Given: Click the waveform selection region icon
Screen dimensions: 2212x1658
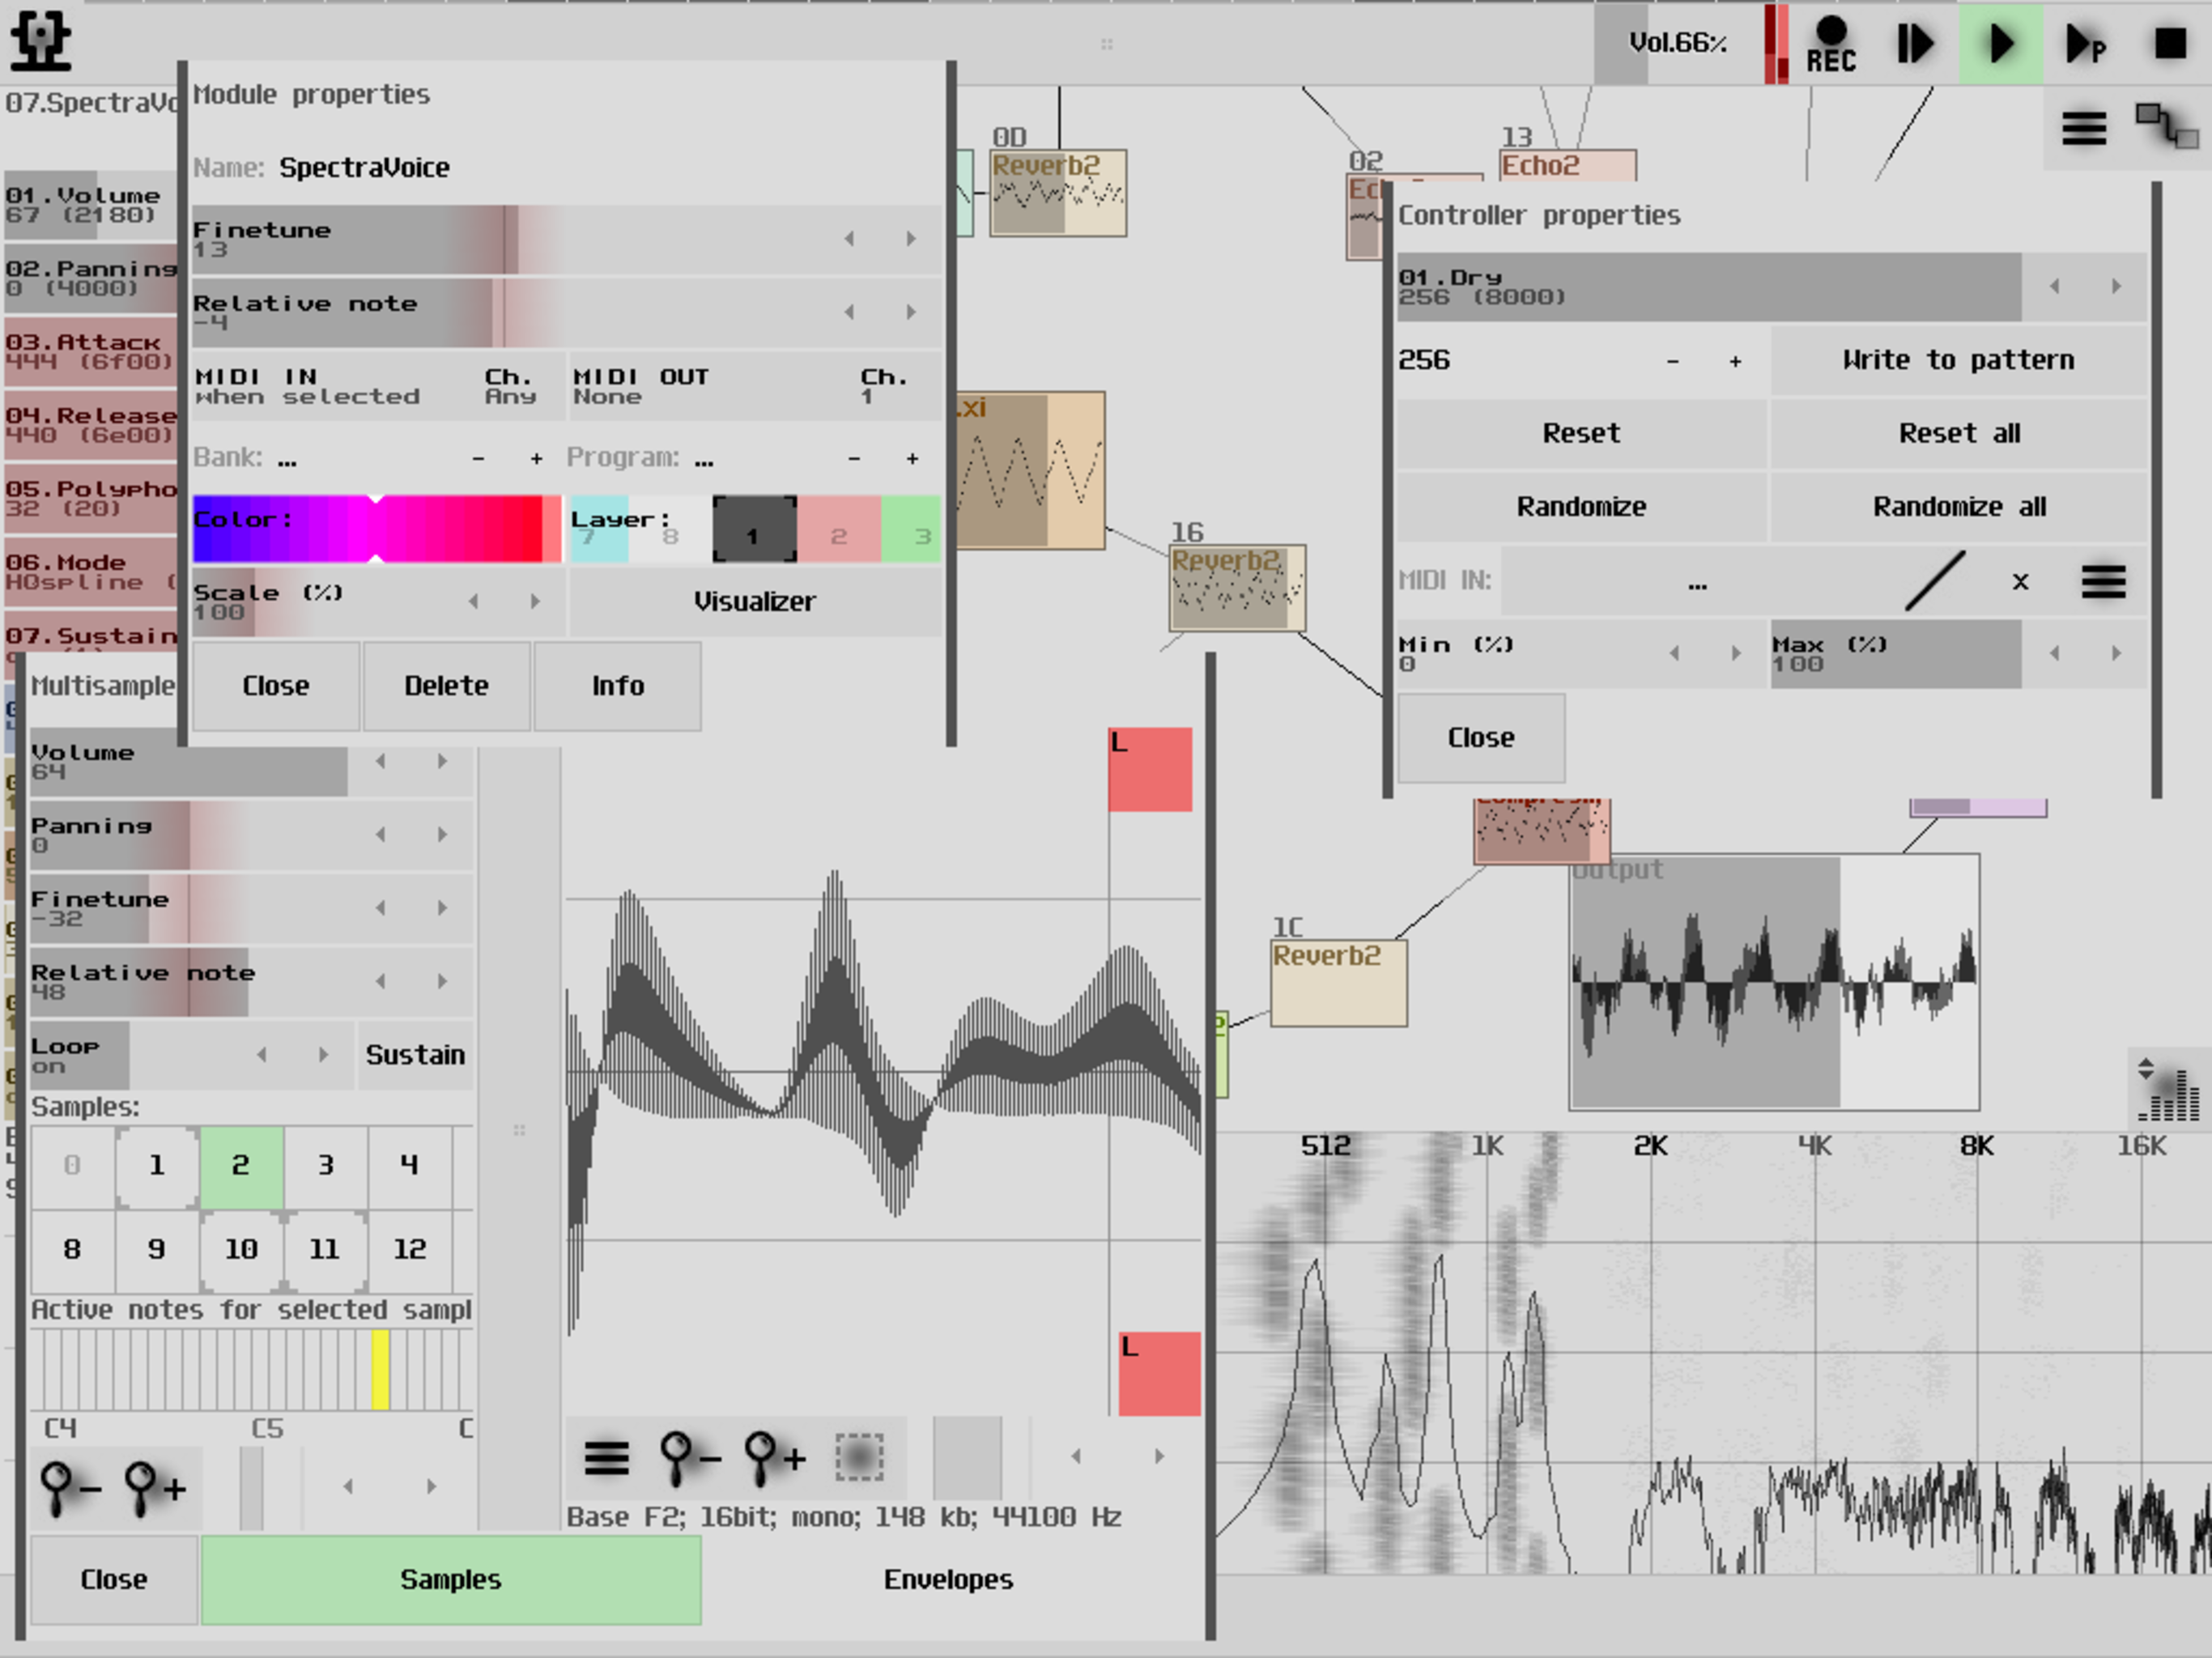Looking at the screenshot, I should tap(859, 1458).
